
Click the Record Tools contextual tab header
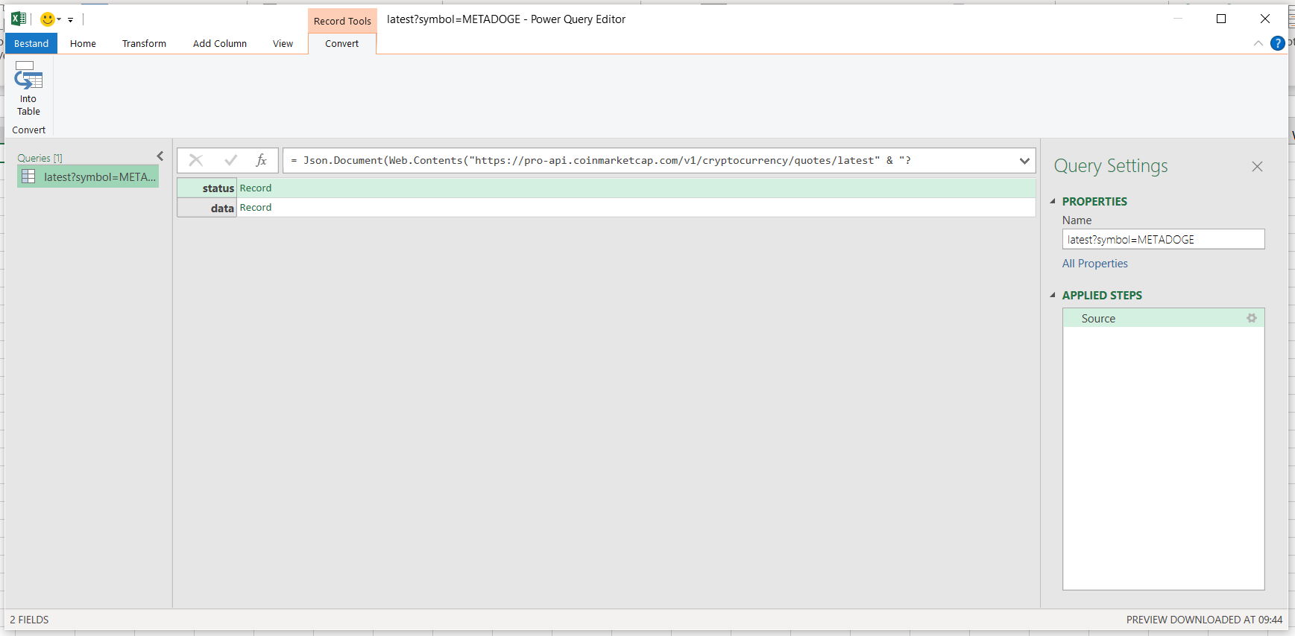tap(342, 21)
